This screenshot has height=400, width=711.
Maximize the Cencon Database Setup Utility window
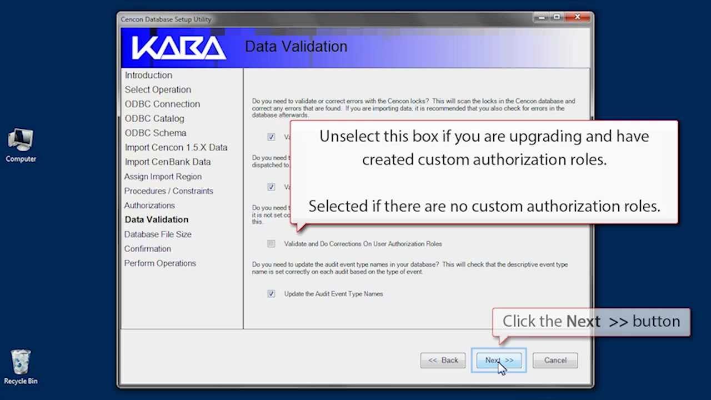click(x=557, y=17)
